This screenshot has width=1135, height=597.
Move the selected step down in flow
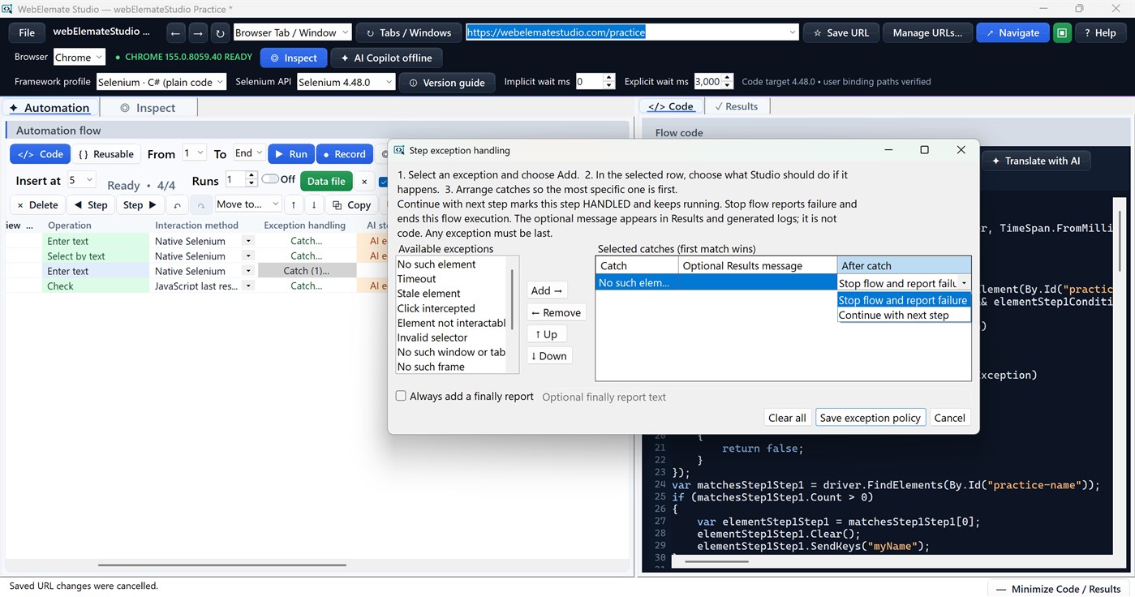314,205
